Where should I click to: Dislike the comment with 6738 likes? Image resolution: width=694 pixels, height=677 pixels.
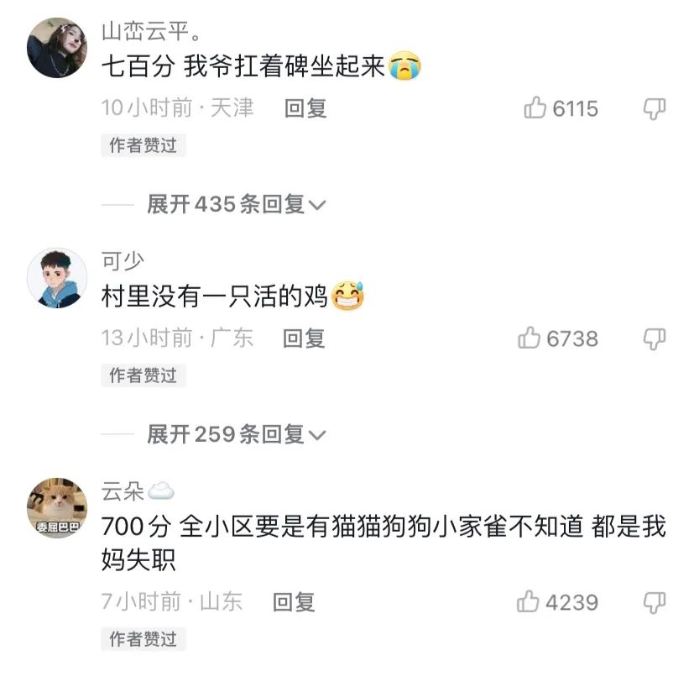pyautogui.click(x=655, y=339)
